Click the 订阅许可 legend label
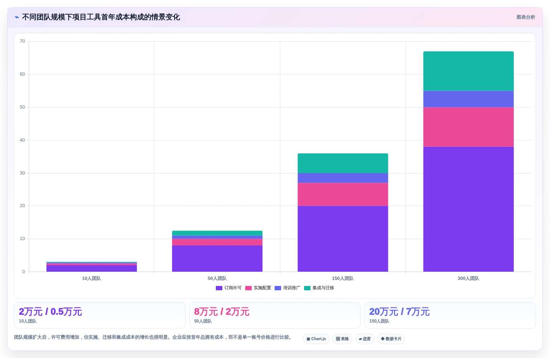550x358 pixels. 233,288
